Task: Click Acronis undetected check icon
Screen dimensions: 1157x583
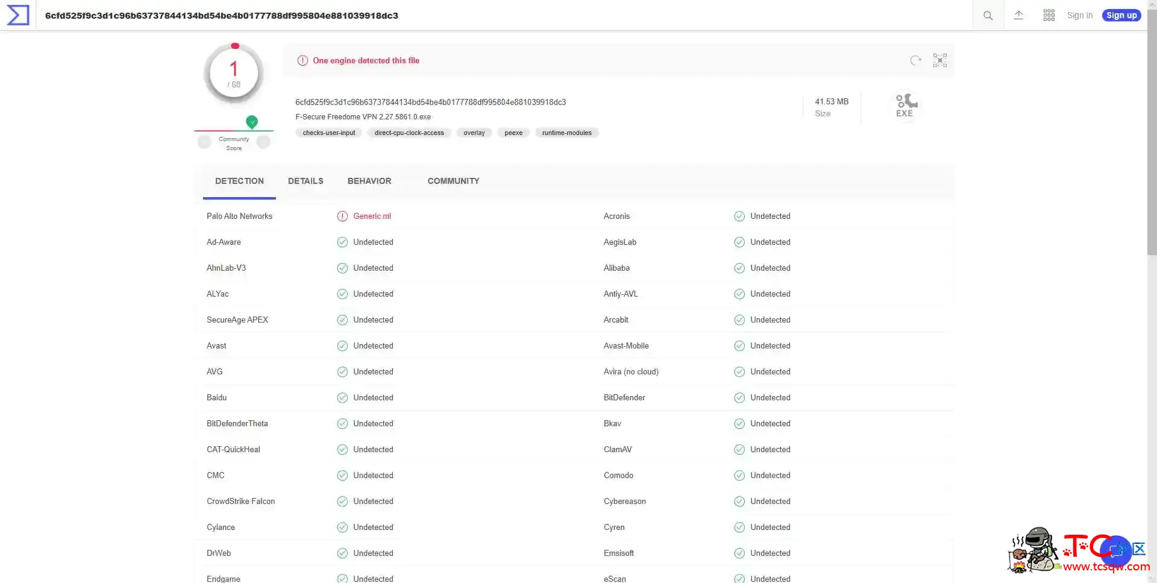Action: pos(739,216)
